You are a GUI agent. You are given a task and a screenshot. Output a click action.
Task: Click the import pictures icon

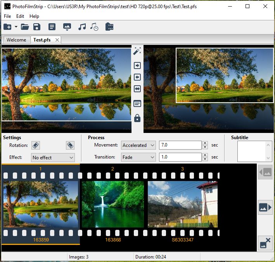point(67,27)
